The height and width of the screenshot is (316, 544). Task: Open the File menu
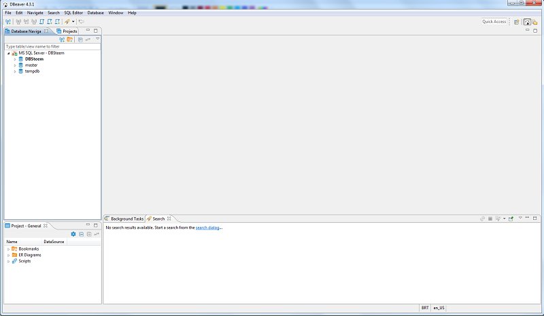tap(8, 13)
